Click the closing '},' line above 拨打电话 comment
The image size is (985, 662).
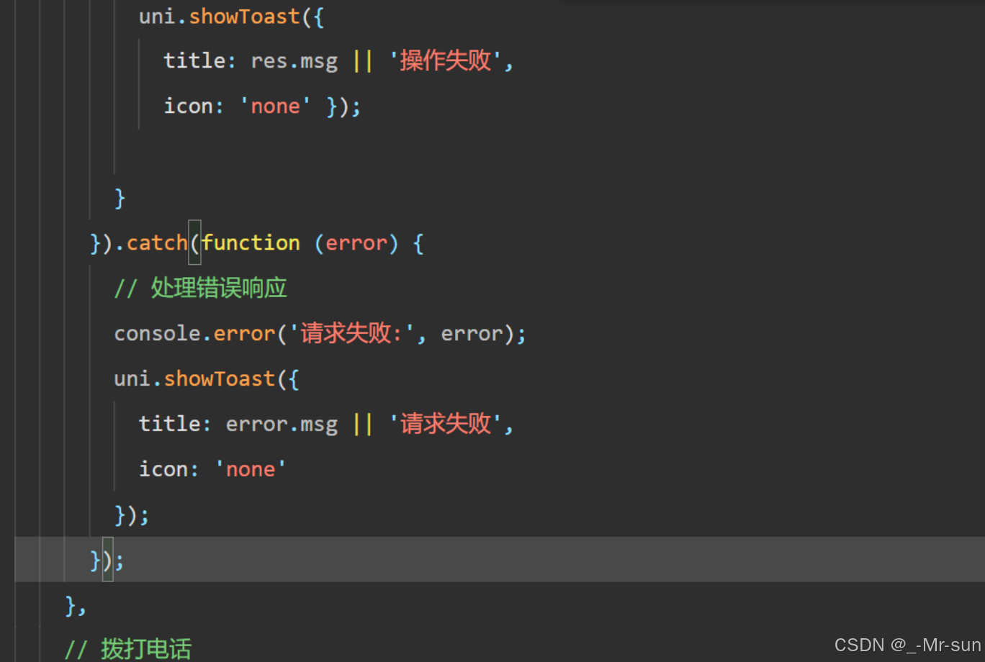click(76, 606)
